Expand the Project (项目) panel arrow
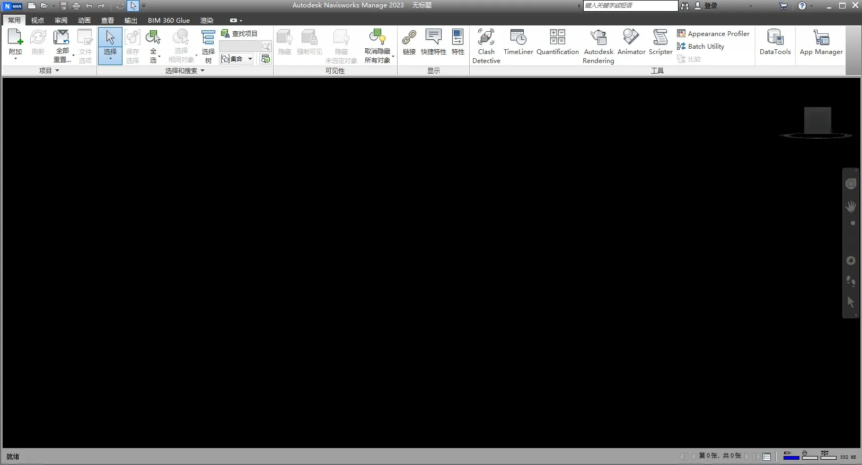The height and width of the screenshot is (465, 862). pos(57,70)
